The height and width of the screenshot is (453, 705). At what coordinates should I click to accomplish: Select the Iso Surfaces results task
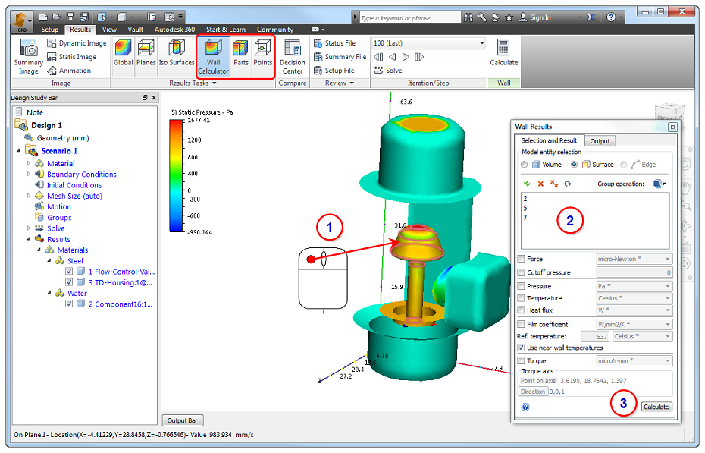177,53
